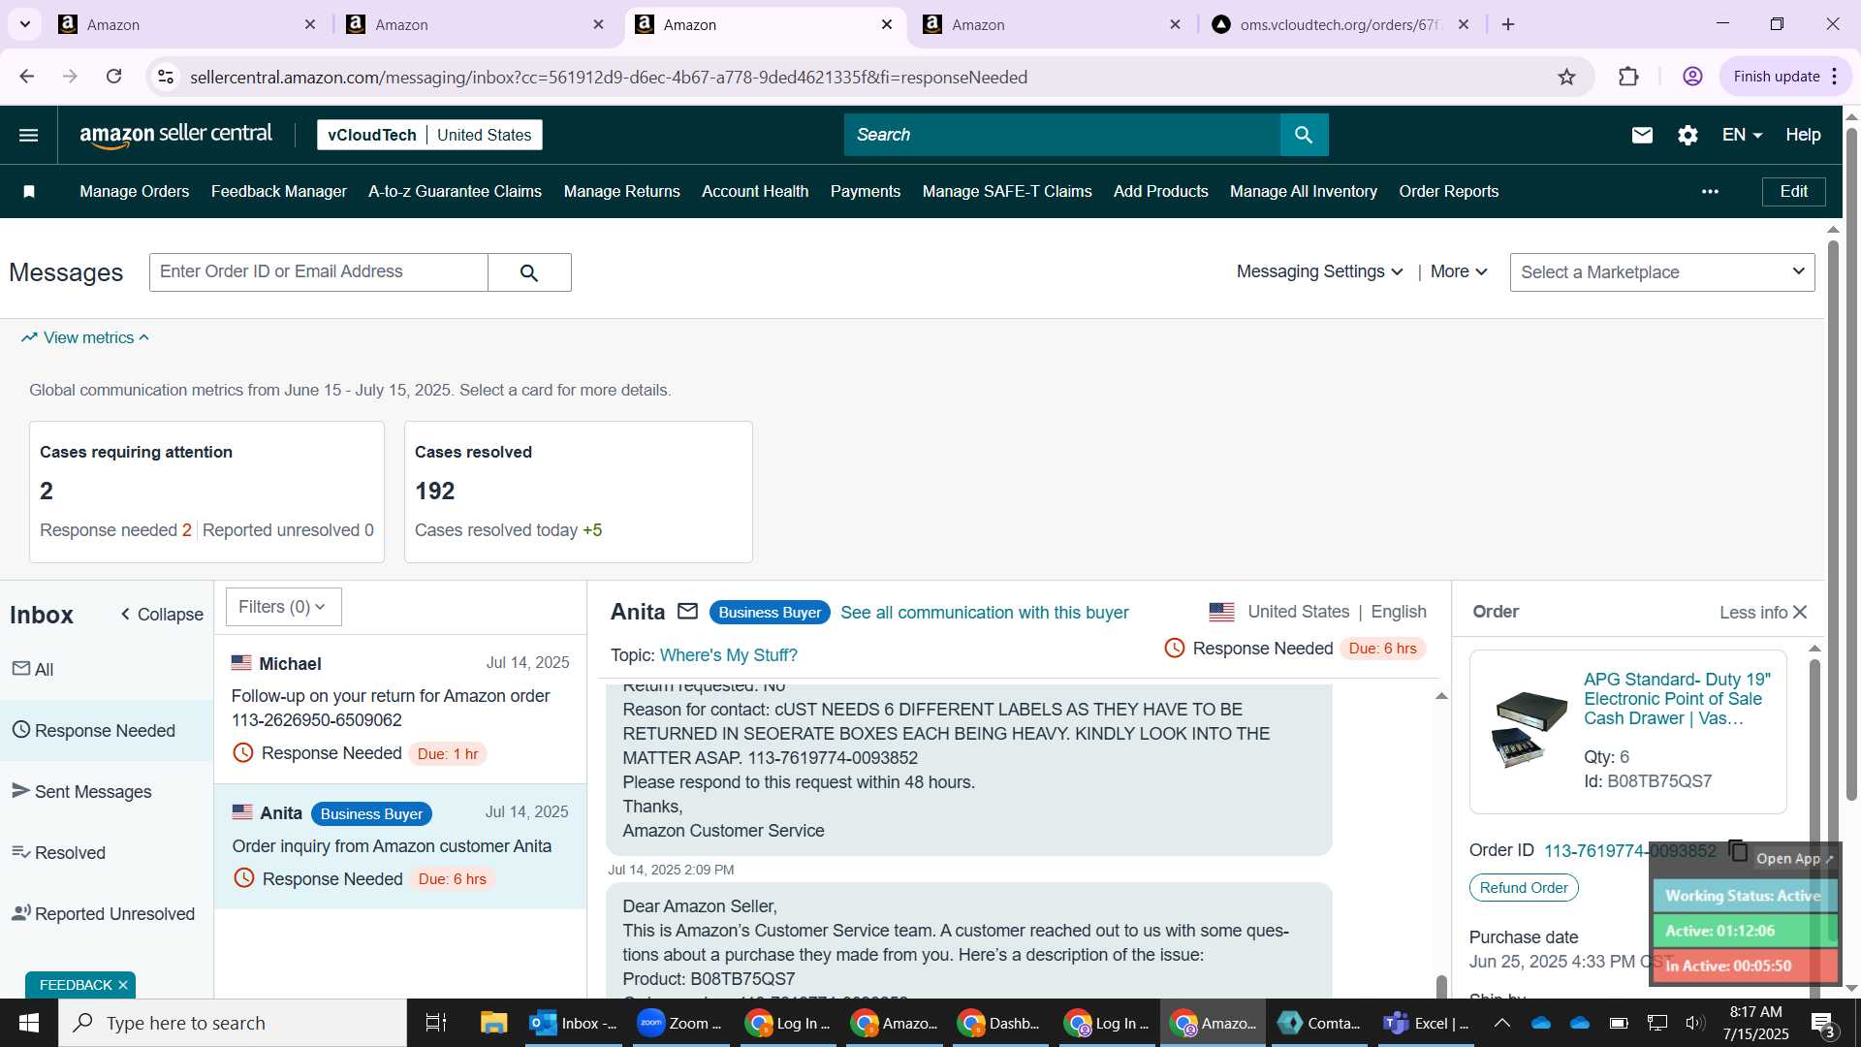Screen dimensions: 1861x1047
Task: Show hidden system tray icons
Action: click(x=1501, y=1023)
